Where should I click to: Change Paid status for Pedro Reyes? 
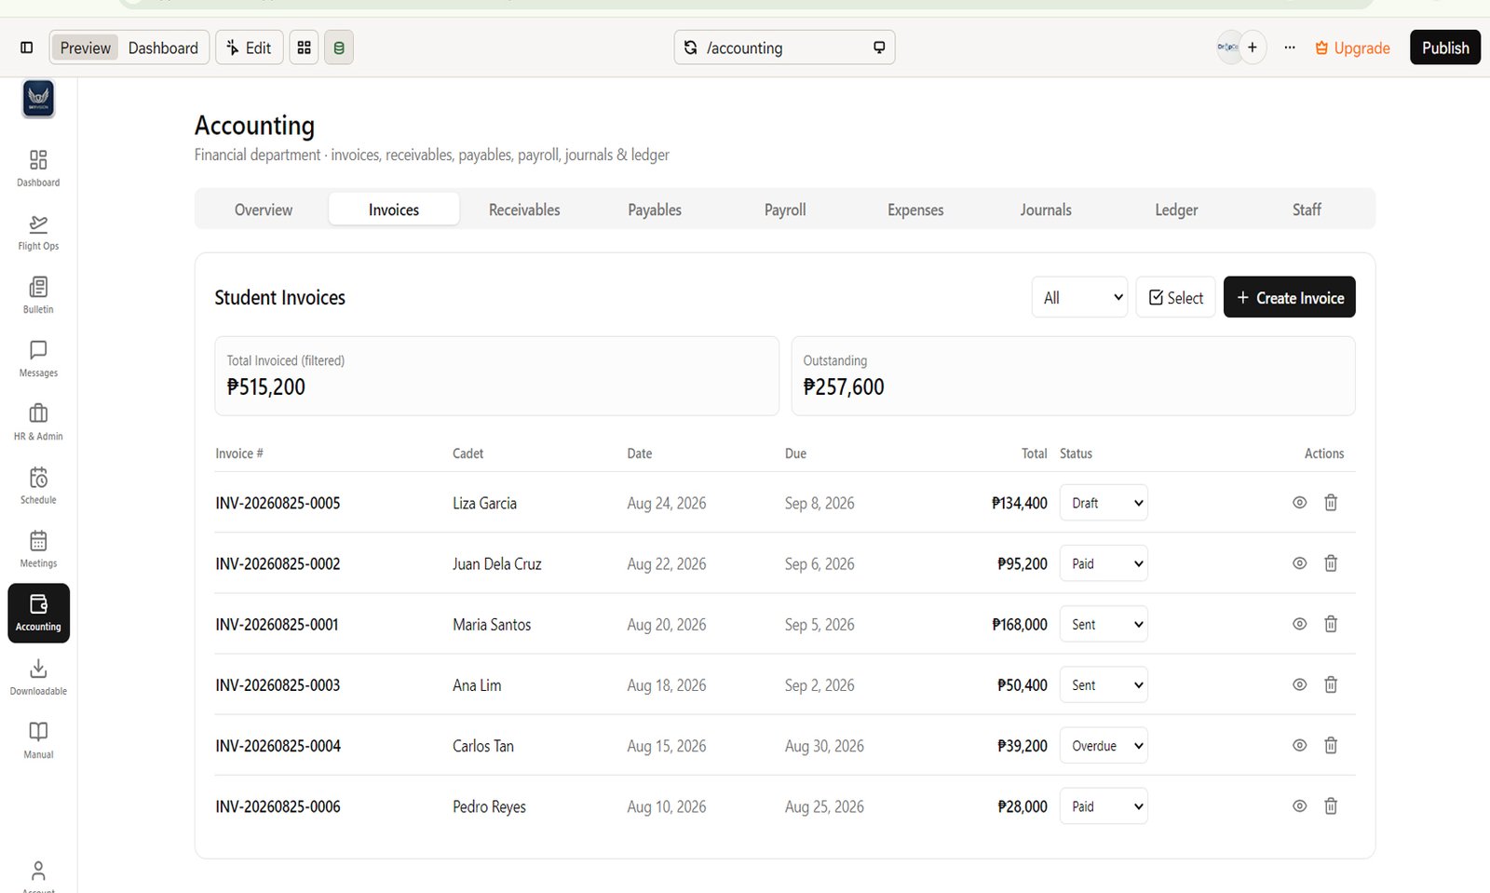tap(1104, 806)
